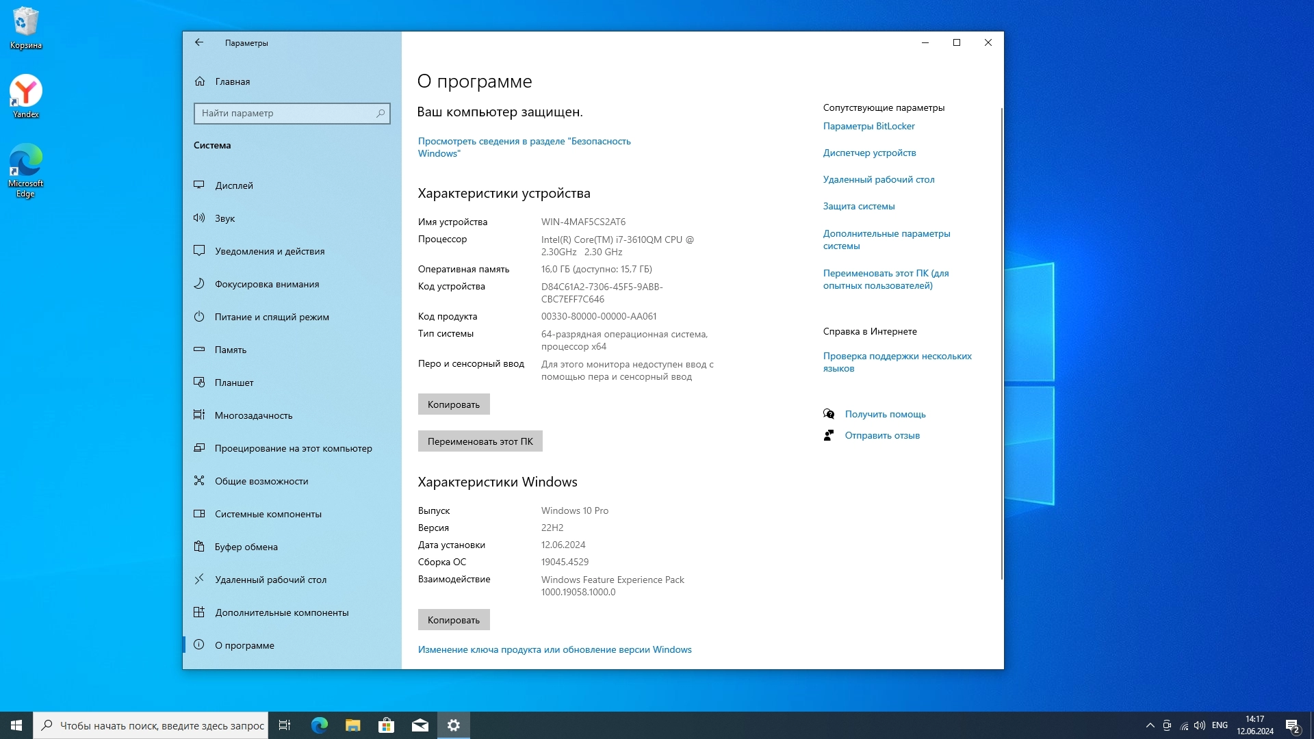Image resolution: width=1314 pixels, height=739 pixels.
Task: Open Task View from taskbar
Action: tap(285, 725)
